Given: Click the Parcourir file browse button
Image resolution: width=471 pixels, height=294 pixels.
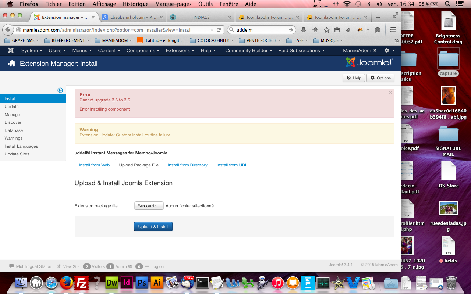Looking at the screenshot, I should (149, 206).
